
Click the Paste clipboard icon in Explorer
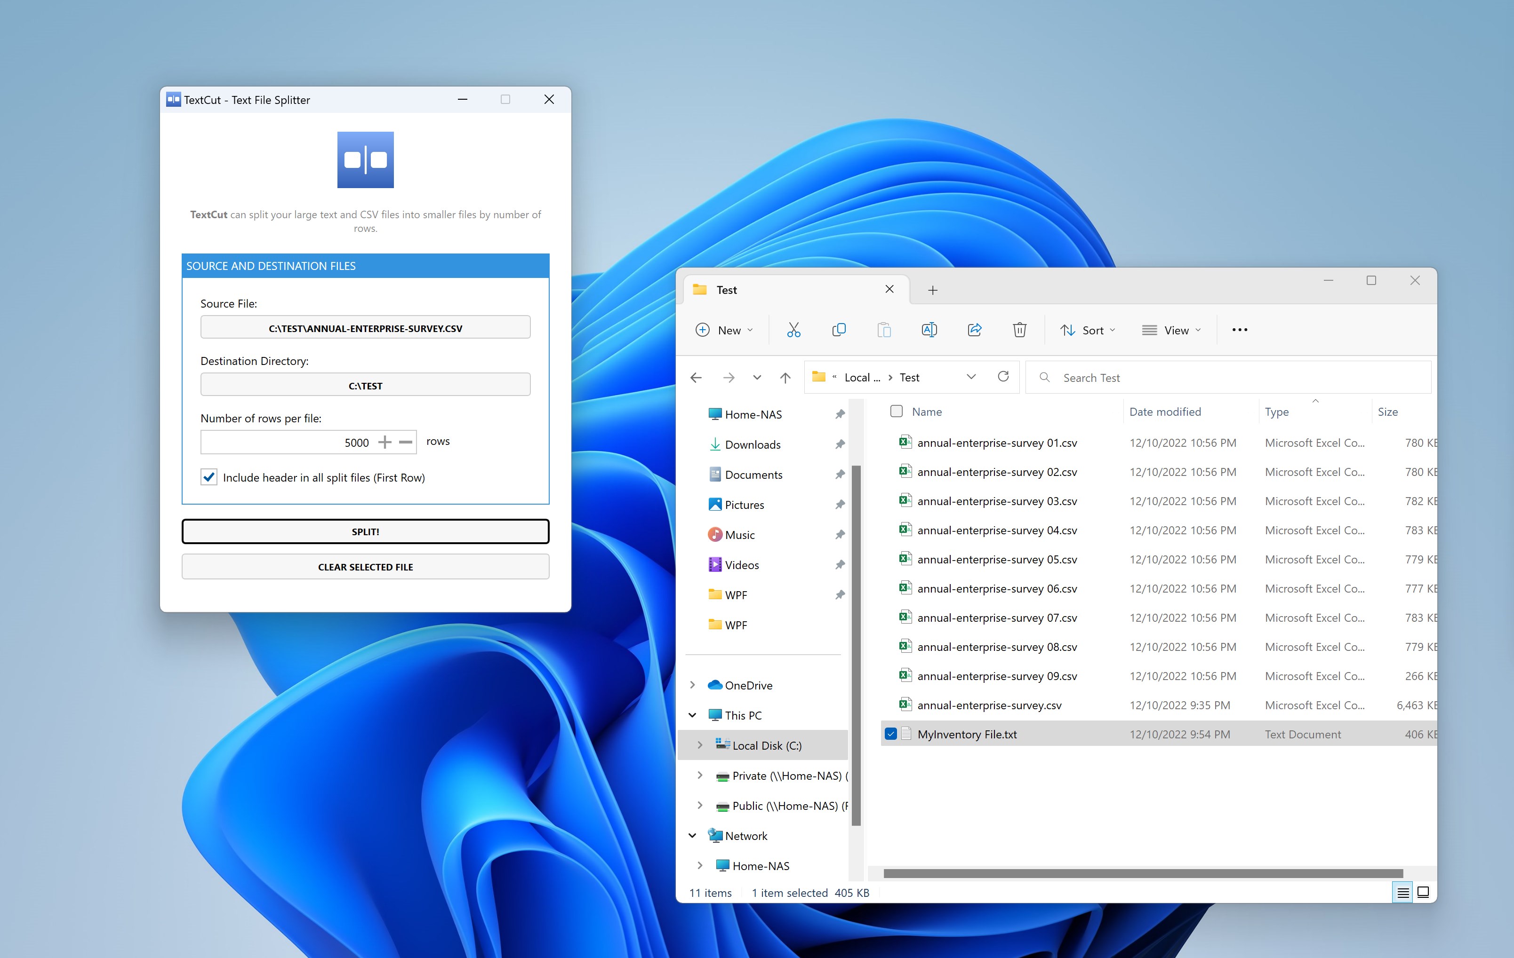coord(884,330)
